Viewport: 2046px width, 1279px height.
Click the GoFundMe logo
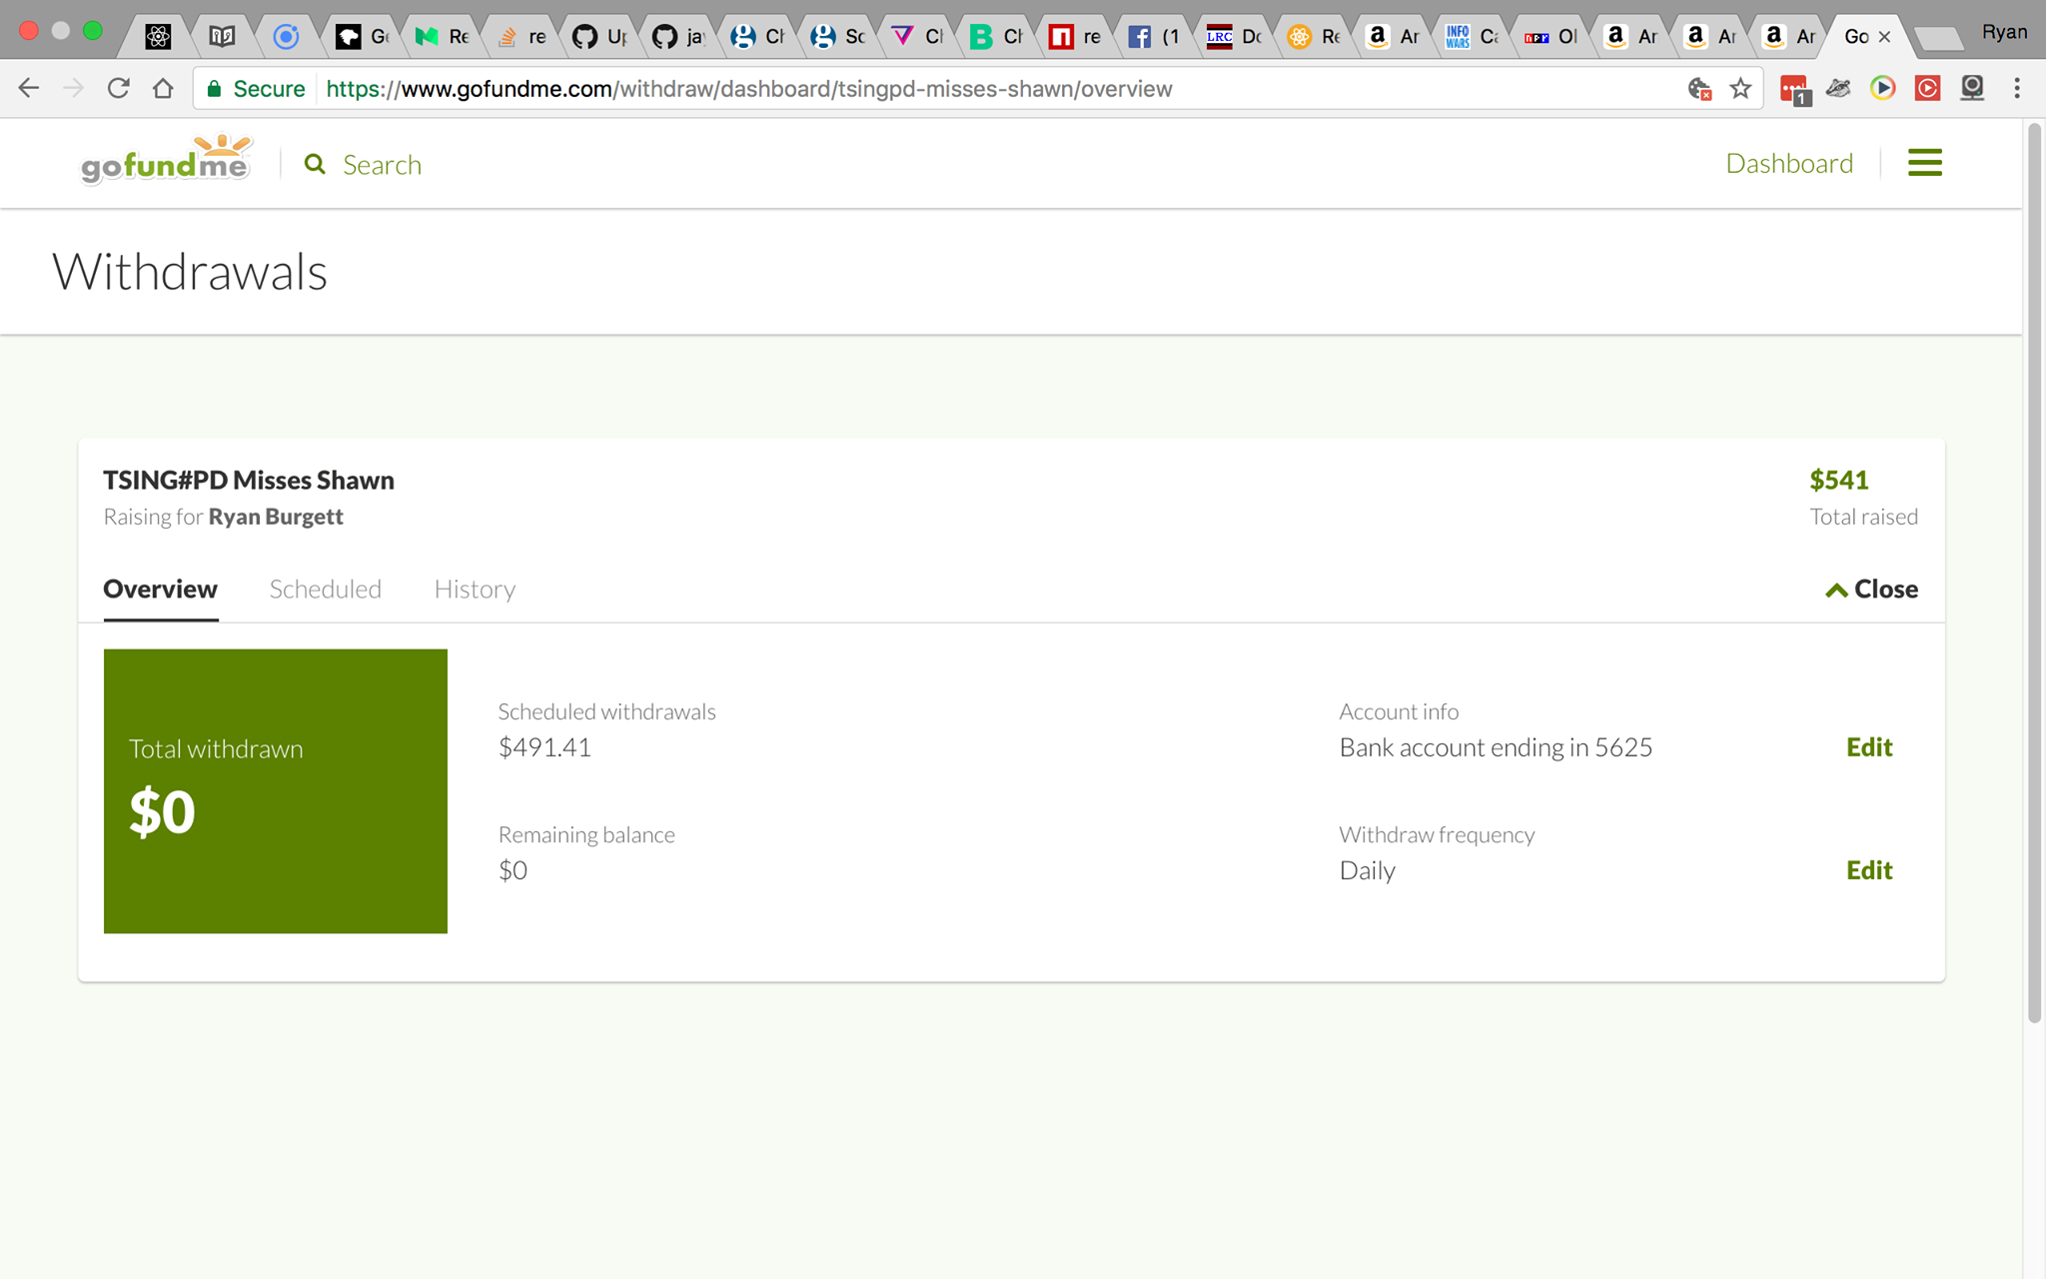click(166, 162)
